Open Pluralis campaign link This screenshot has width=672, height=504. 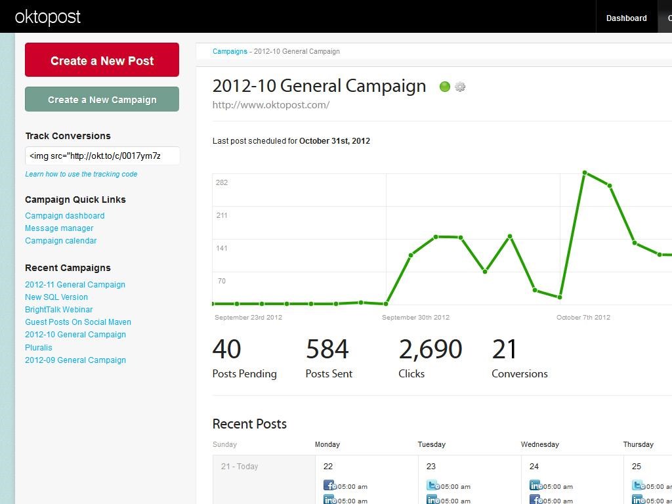pyautogui.click(x=39, y=348)
